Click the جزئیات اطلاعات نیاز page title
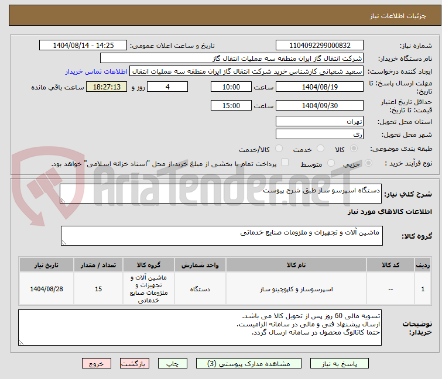 398,16
